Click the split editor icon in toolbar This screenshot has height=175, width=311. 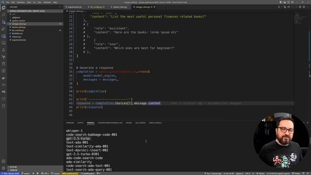(304, 7)
